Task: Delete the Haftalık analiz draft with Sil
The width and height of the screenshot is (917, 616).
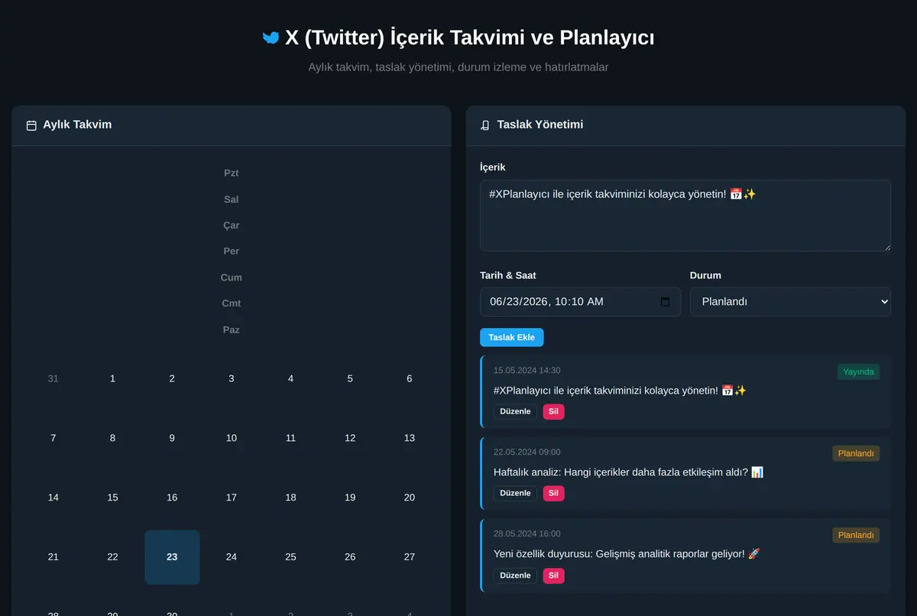Action: tap(554, 493)
